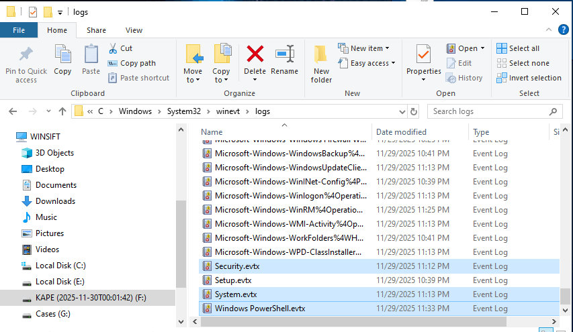
Task: Select the Home ribbon tab
Action: [57, 30]
